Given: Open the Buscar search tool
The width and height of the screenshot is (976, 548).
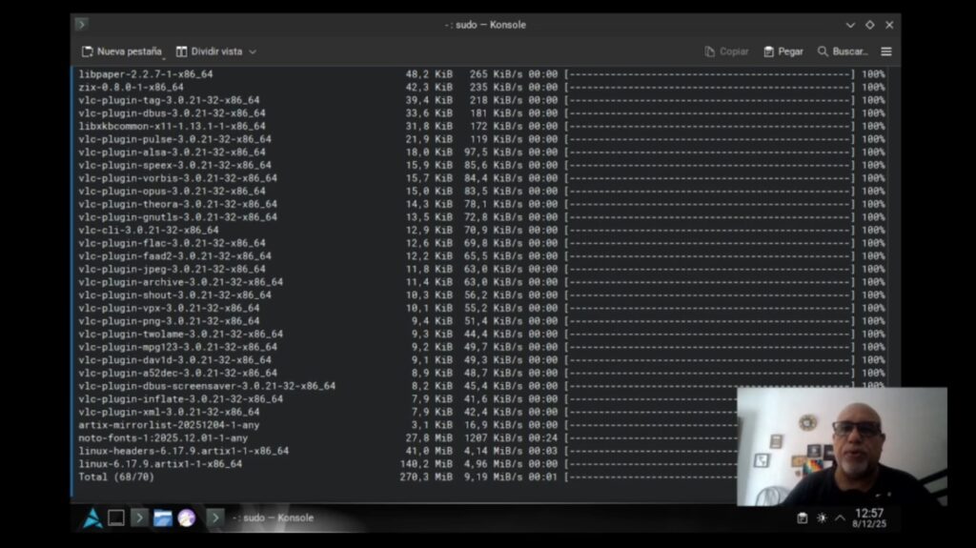Looking at the screenshot, I should 843,51.
